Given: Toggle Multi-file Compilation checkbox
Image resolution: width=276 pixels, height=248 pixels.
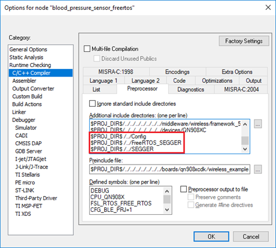Looking at the screenshot, I should 87,48.
